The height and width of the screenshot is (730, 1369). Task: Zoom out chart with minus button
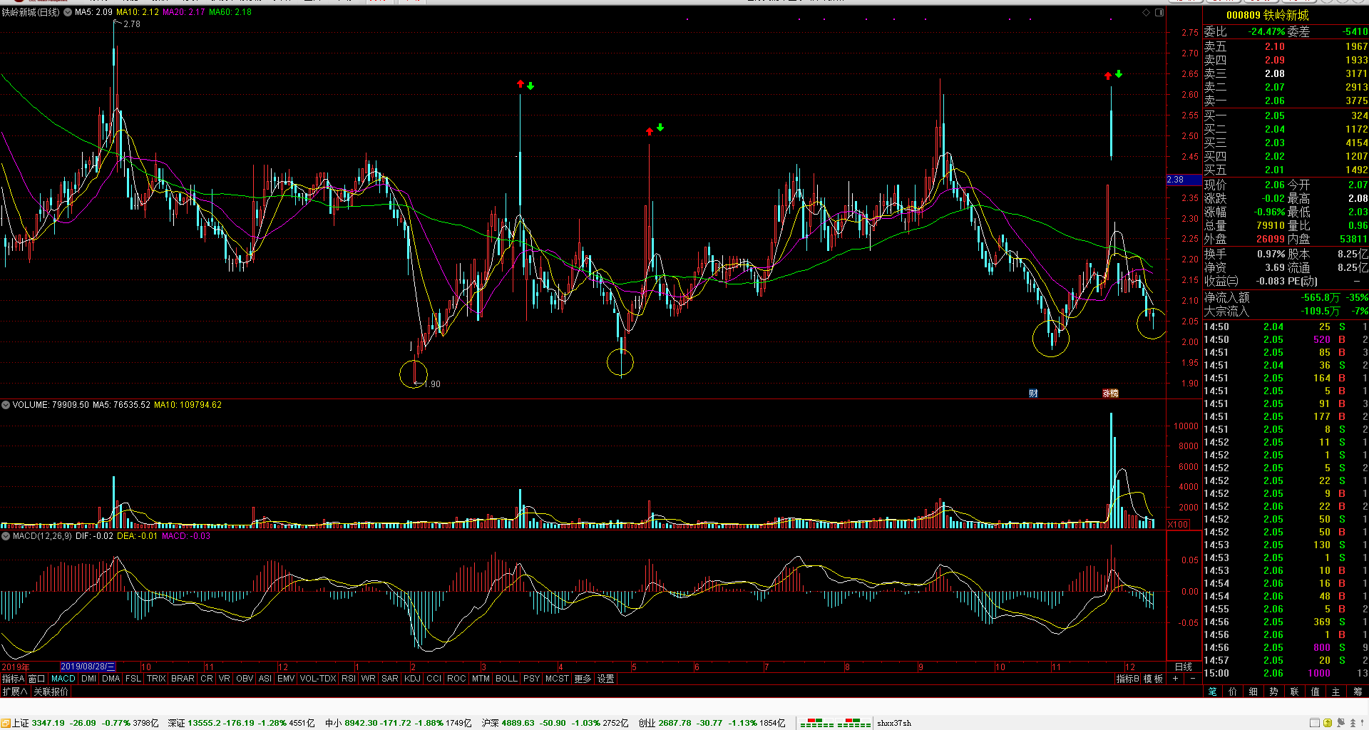[x=1192, y=679]
